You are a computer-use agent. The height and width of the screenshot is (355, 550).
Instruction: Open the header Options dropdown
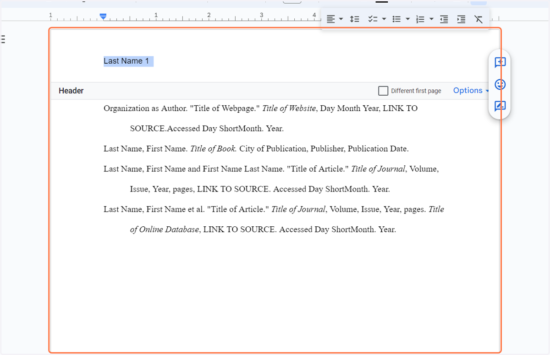(x=471, y=91)
